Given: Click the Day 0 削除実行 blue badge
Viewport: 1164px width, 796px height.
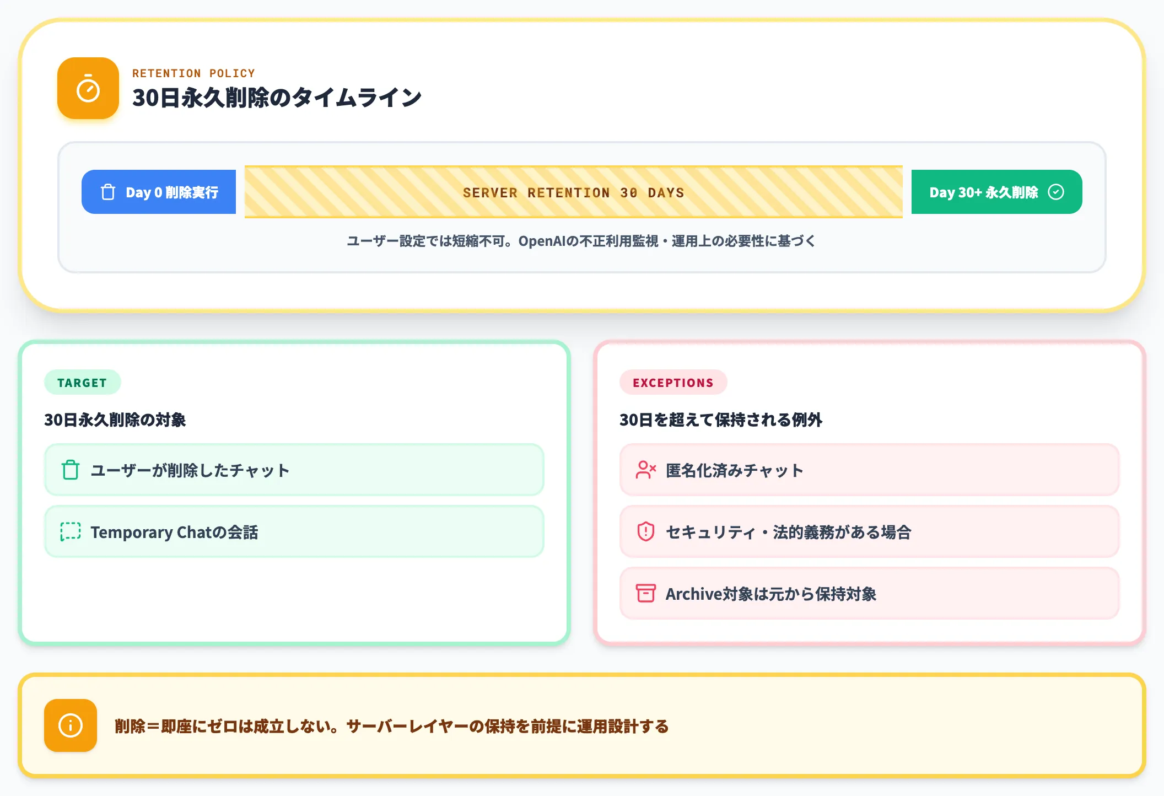Looking at the screenshot, I should [159, 192].
